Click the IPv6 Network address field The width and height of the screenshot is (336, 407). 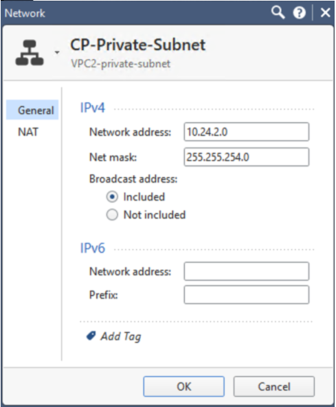[247, 271]
